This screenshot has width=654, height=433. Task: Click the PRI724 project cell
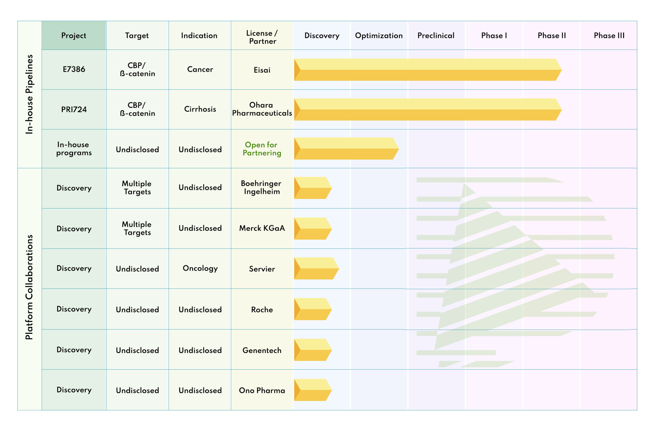tap(74, 109)
